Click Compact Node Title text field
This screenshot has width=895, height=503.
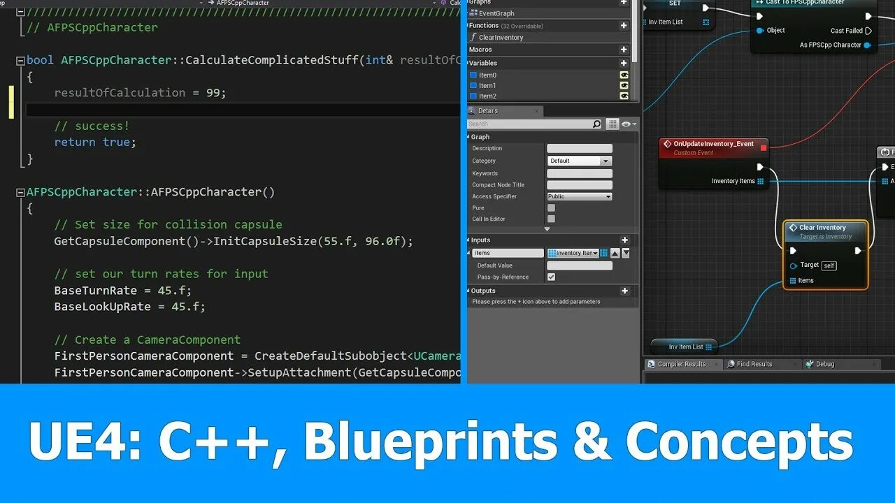tap(580, 185)
